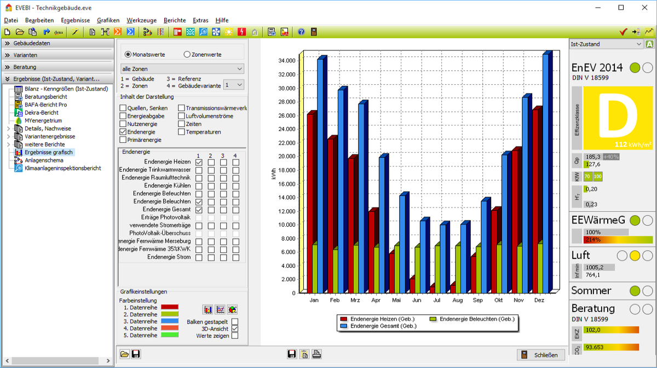
Task: Change the 1. Datenreihe red color swatch
Action: 170,308
